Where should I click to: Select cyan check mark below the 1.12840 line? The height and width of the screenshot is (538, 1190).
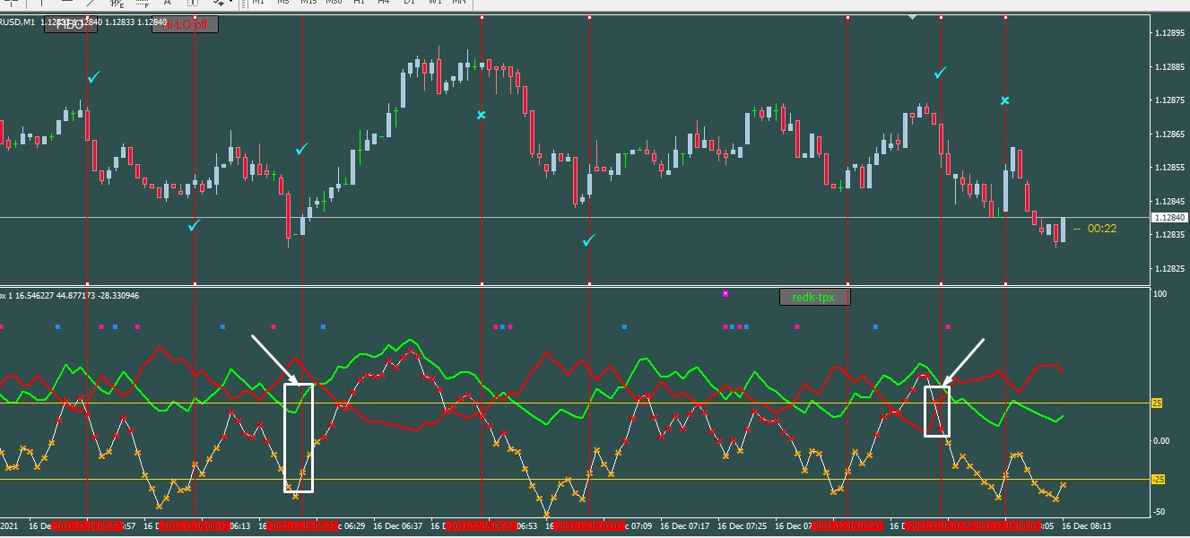coord(588,240)
